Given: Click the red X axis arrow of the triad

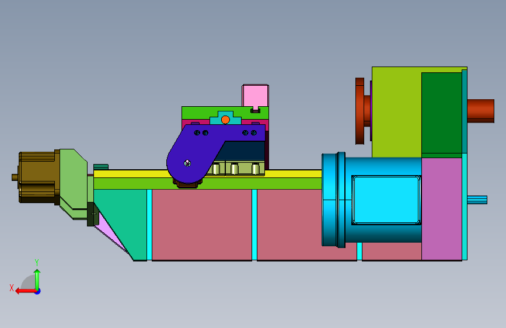Looking at the screenshot, I should coord(25,291).
